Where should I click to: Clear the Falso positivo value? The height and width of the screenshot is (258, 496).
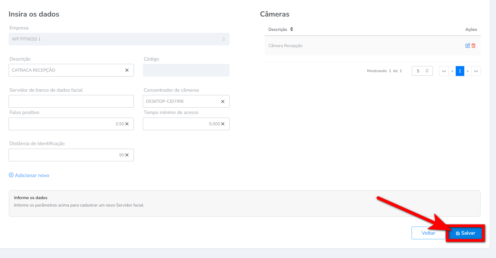[127, 124]
